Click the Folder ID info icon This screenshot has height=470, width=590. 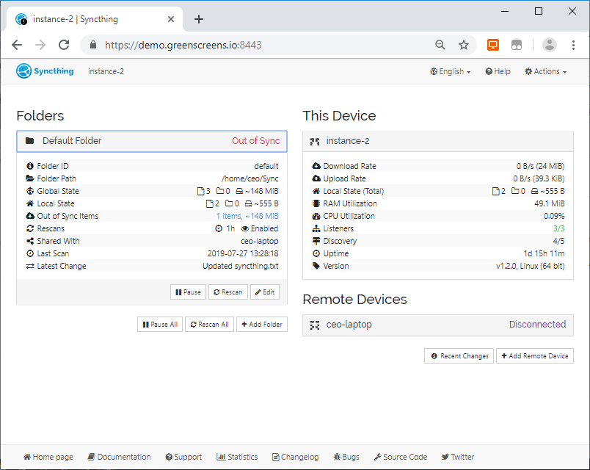(30, 166)
